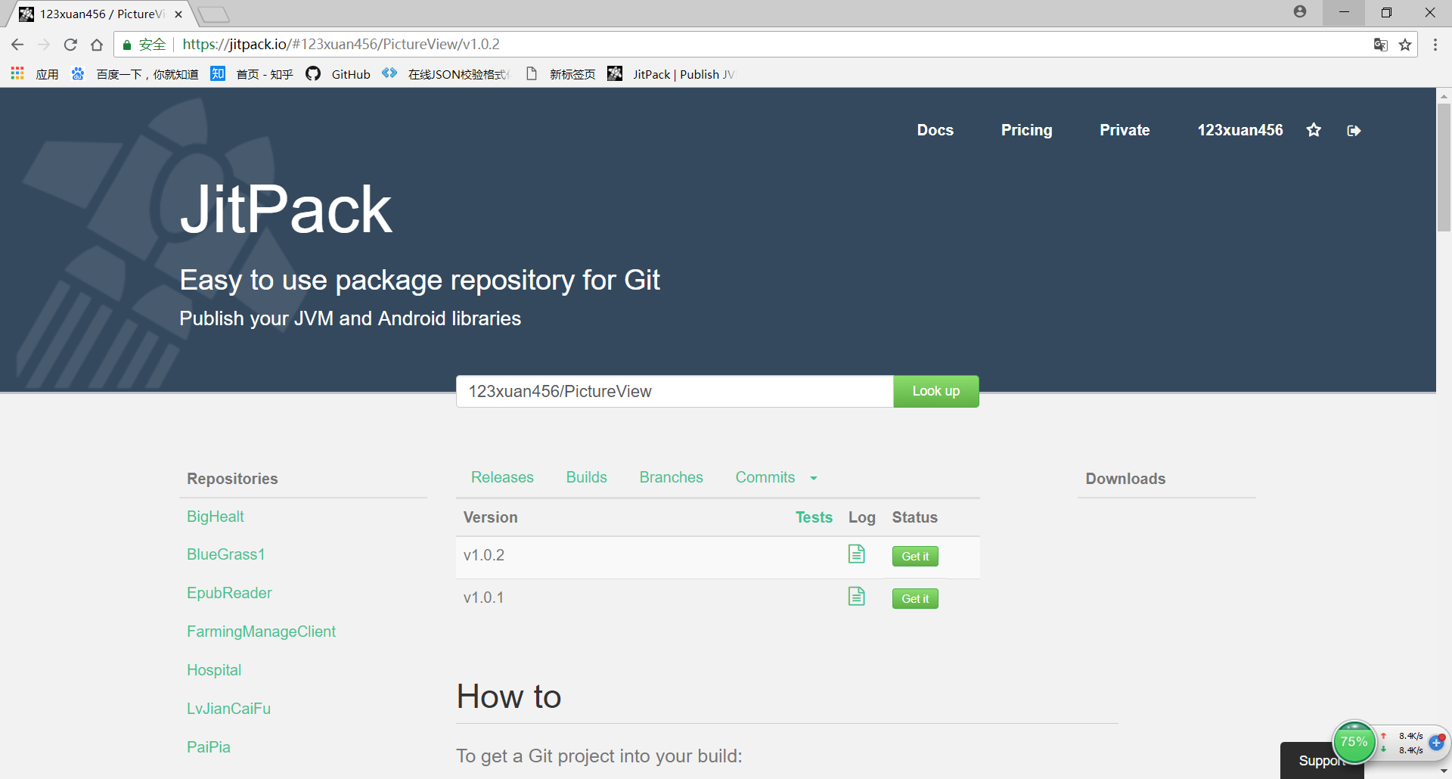Click the Tests column header link
Screen dimensions: 1452x779
coord(814,517)
